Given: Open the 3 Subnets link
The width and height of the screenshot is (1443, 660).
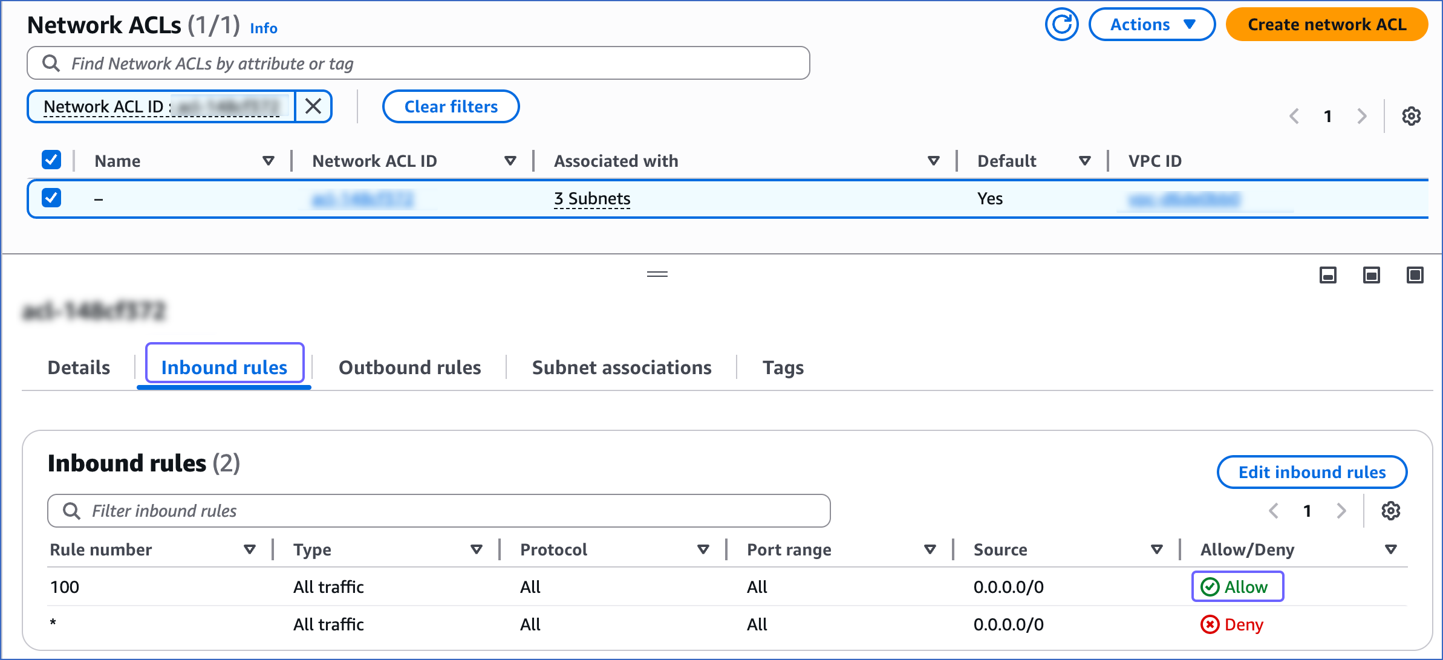Looking at the screenshot, I should click(592, 199).
